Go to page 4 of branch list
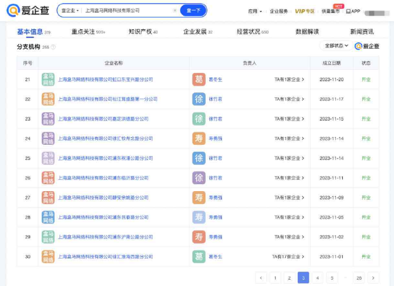This screenshot has width=394, height=286. coord(318,278)
